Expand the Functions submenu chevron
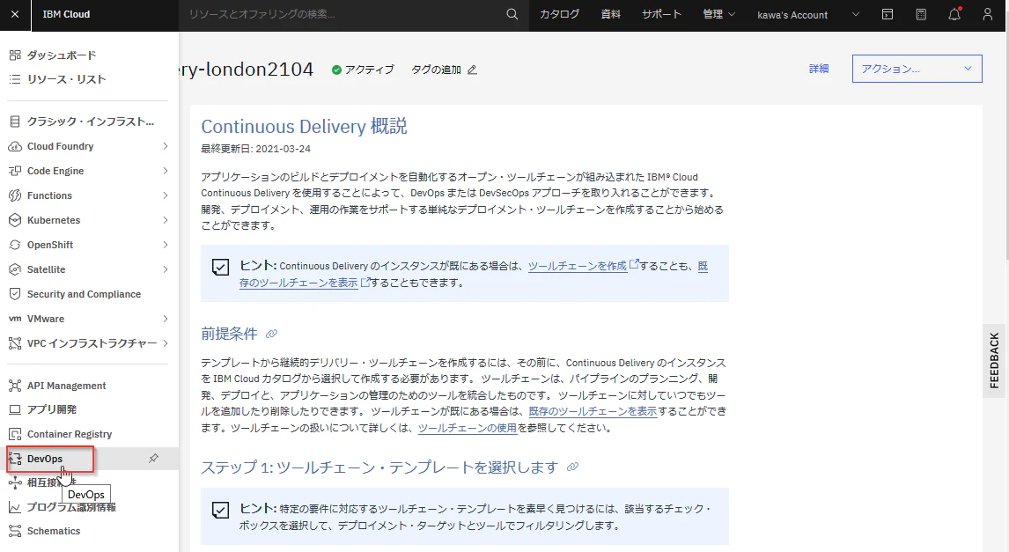1009x552 pixels. coord(166,195)
